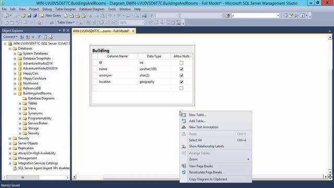334x188 pixels.
Task: Expand the System Databases folder
Action: click(15, 53)
